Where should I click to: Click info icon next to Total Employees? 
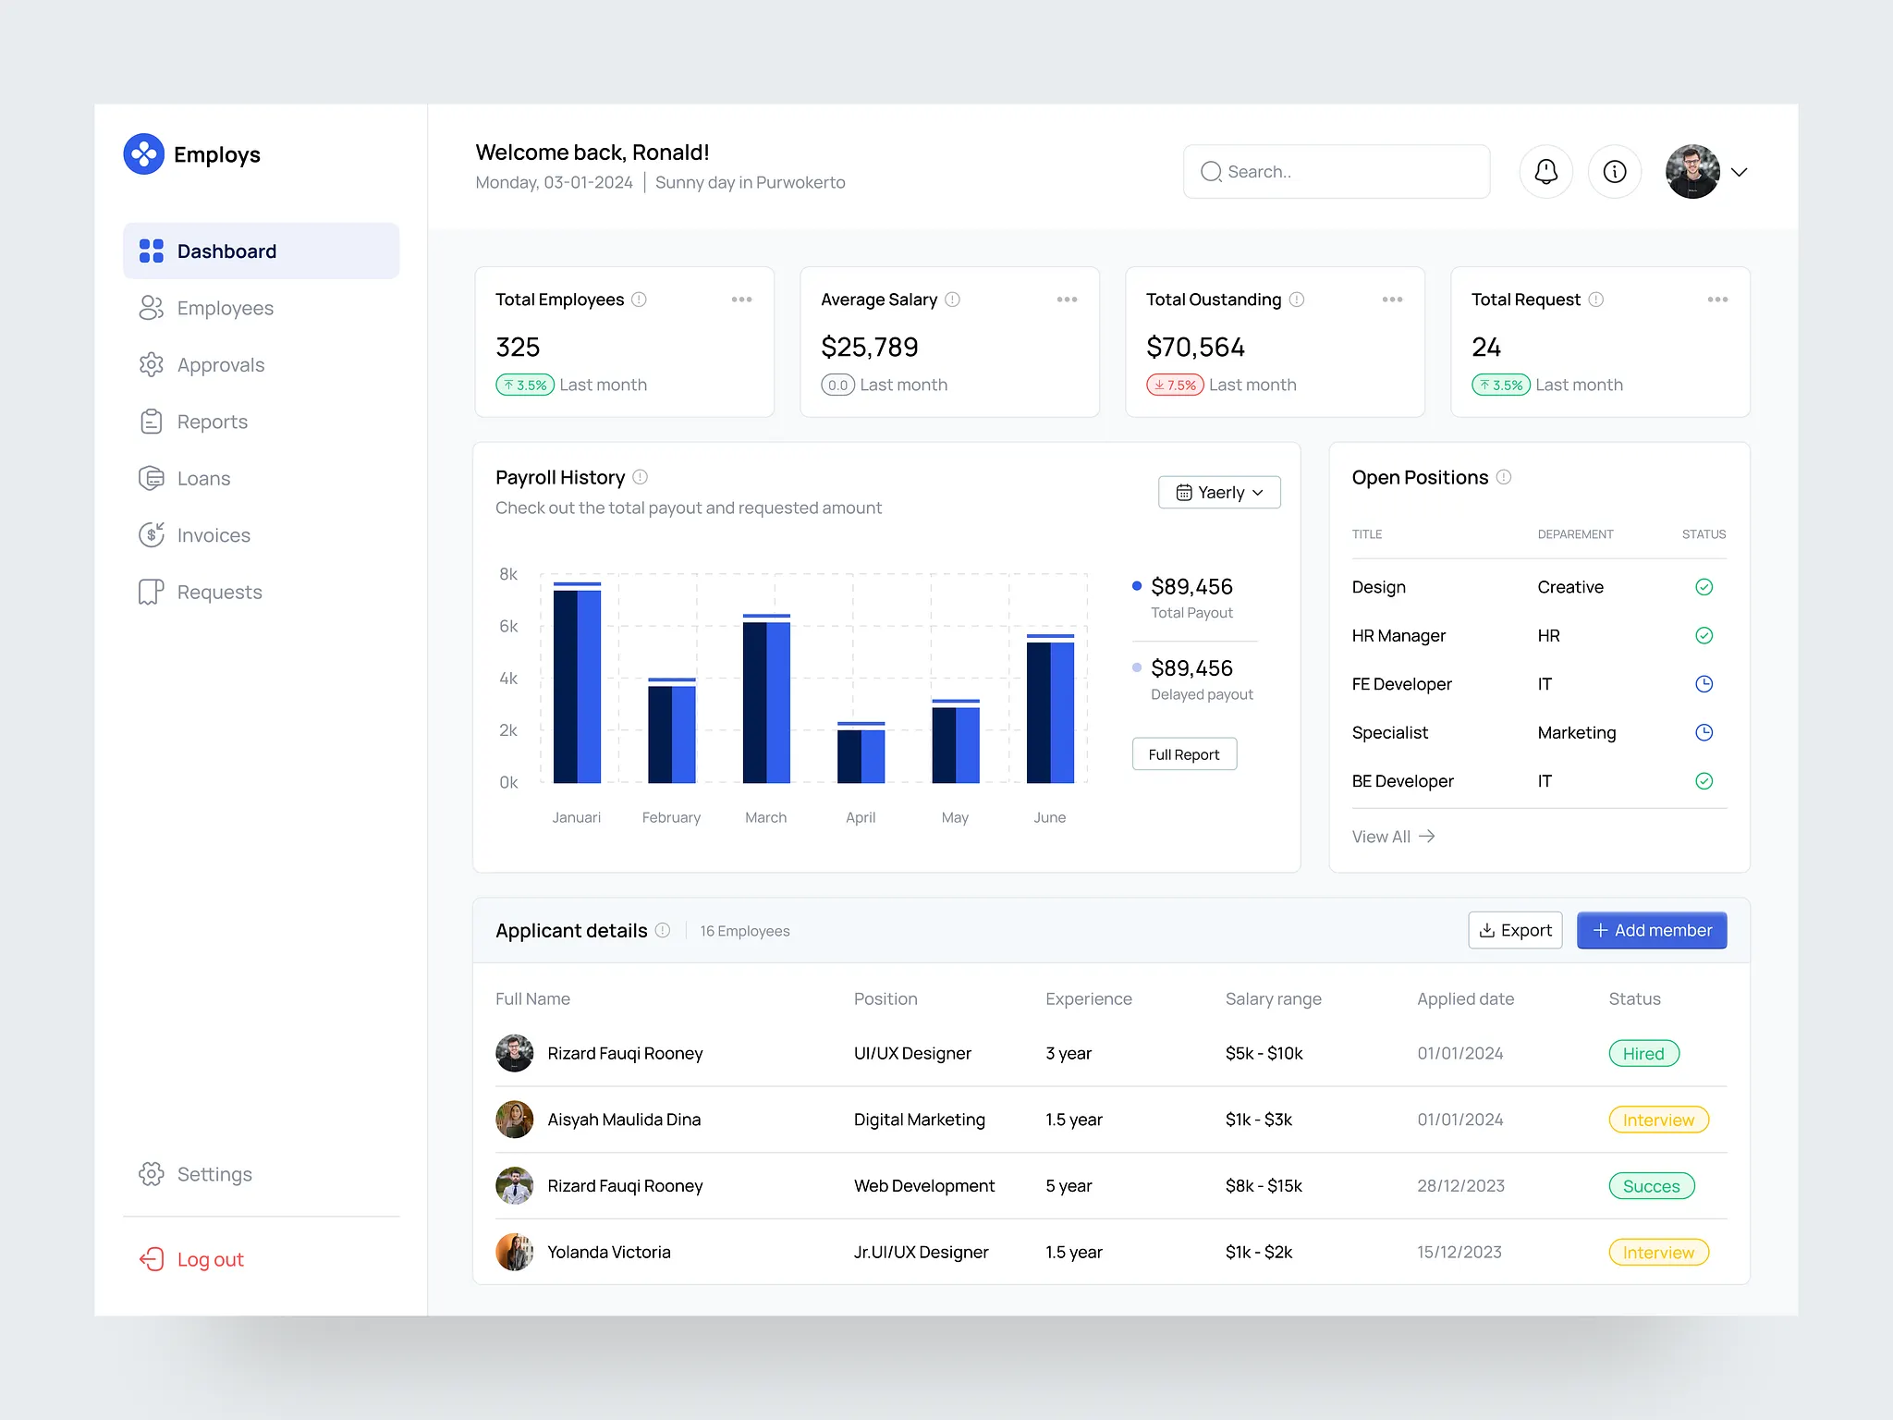pyautogui.click(x=639, y=300)
